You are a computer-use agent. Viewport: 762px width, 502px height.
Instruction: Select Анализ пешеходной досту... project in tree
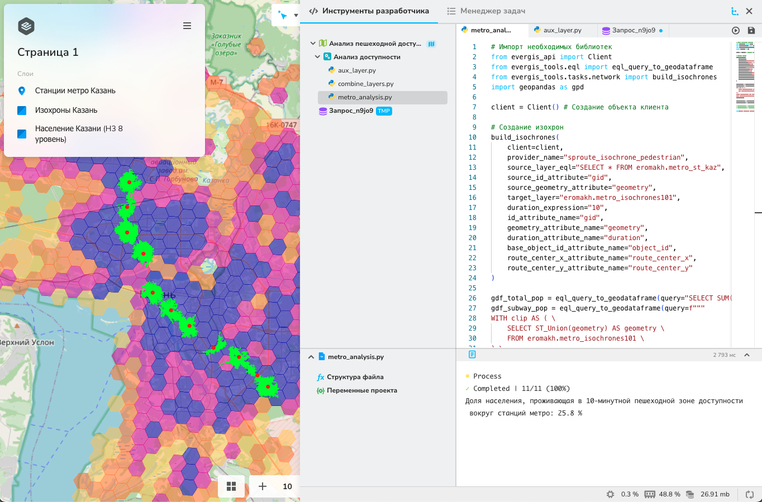click(375, 44)
